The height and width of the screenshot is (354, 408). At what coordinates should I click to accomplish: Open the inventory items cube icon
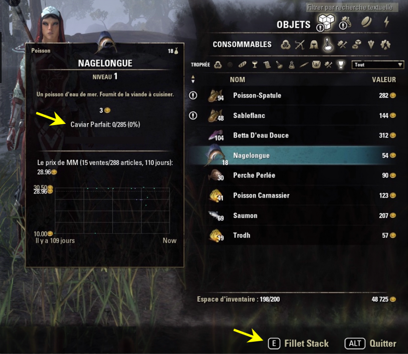pos(326,22)
